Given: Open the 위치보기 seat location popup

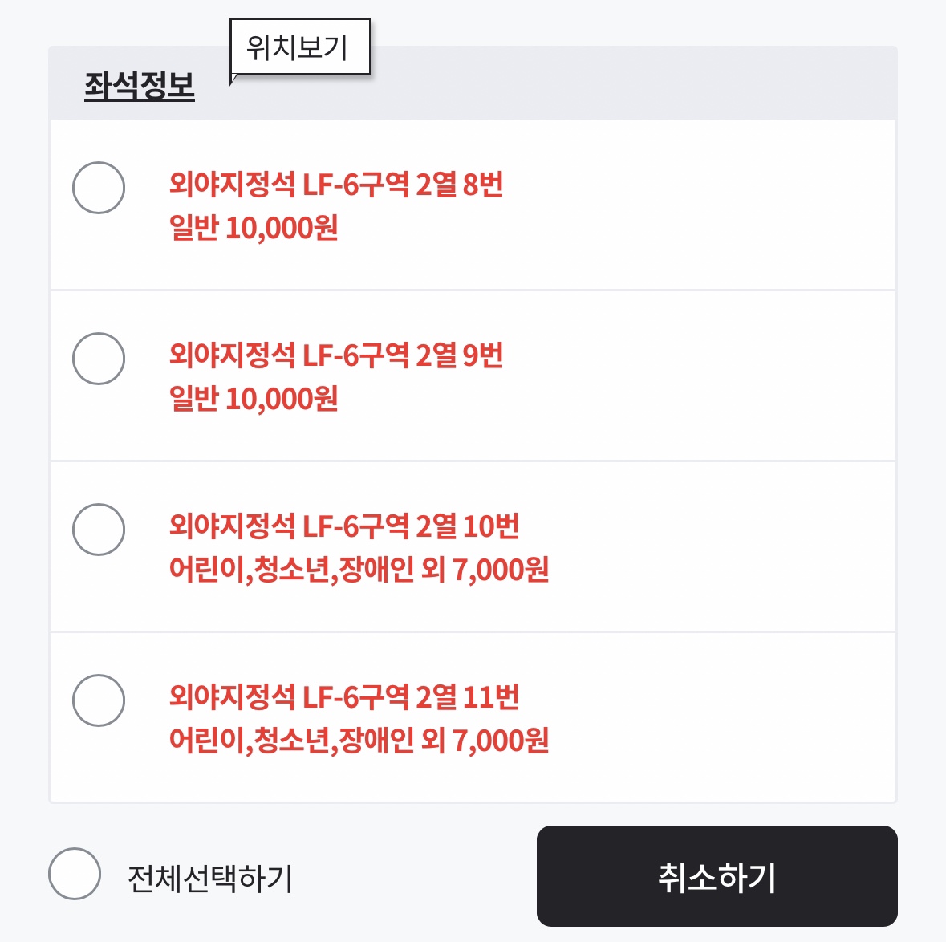Looking at the screenshot, I should (299, 48).
